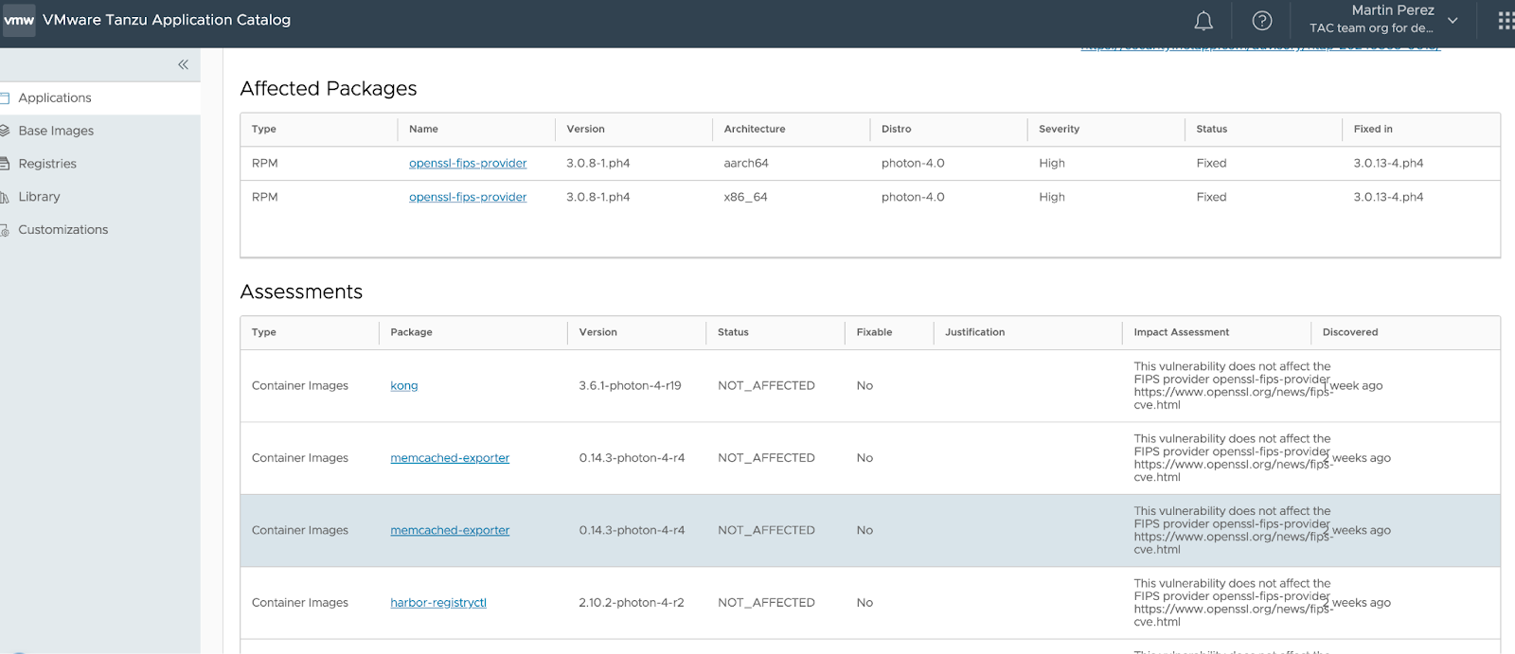This screenshot has height=654, width=1515.
Task: Go to Registries in sidebar
Action: click(47, 164)
